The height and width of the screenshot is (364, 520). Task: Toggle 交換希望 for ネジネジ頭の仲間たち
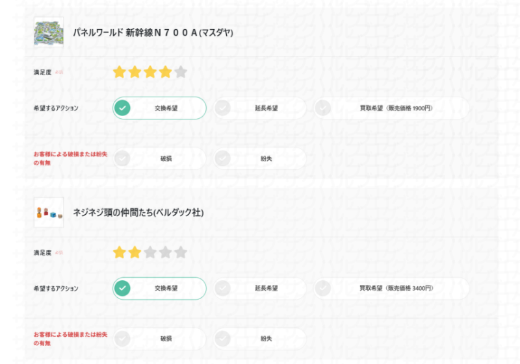point(159,288)
